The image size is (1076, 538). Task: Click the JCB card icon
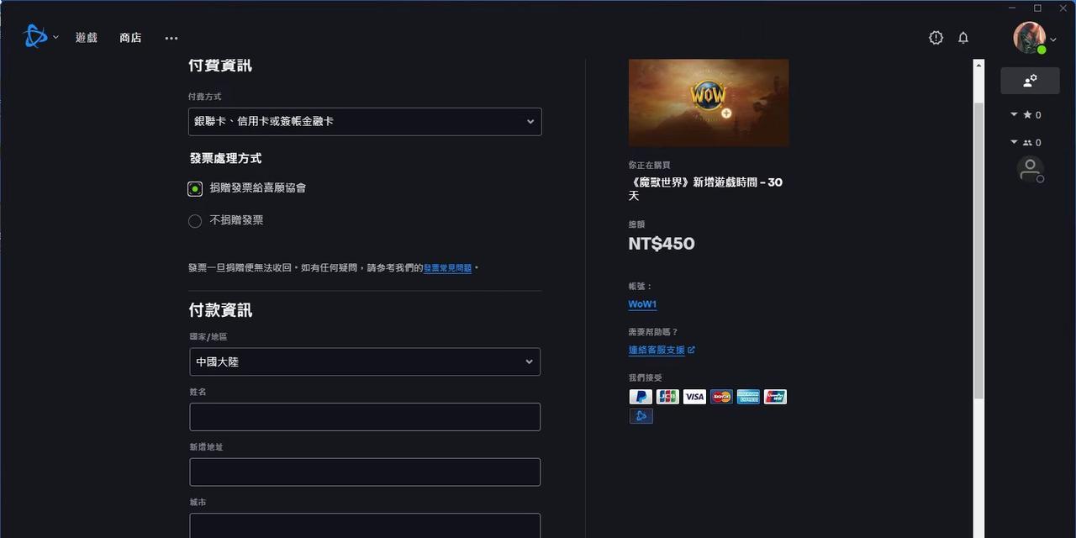pyautogui.click(x=667, y=396)
